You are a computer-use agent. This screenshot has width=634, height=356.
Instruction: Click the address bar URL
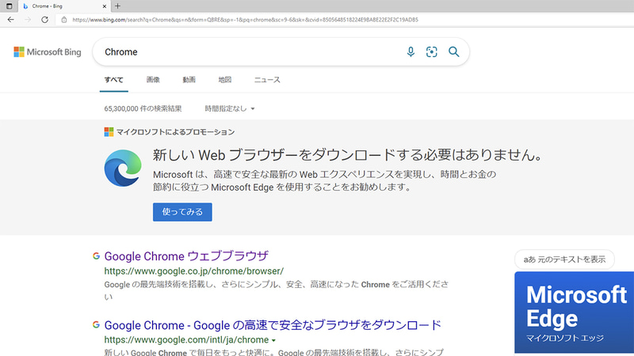click(245, 19)
